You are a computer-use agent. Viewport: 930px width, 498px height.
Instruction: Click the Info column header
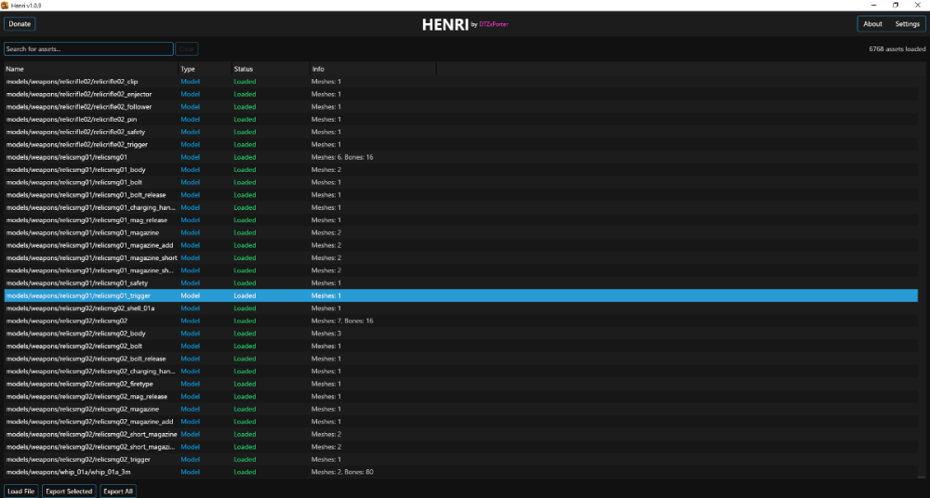(x=372, y=69)
